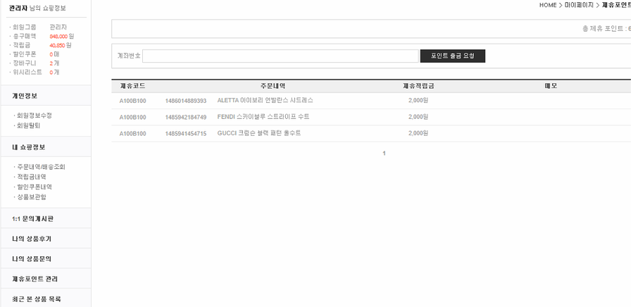
Task: Select the 제휴포인트 관리 menu
Action: tap(35, 279)
